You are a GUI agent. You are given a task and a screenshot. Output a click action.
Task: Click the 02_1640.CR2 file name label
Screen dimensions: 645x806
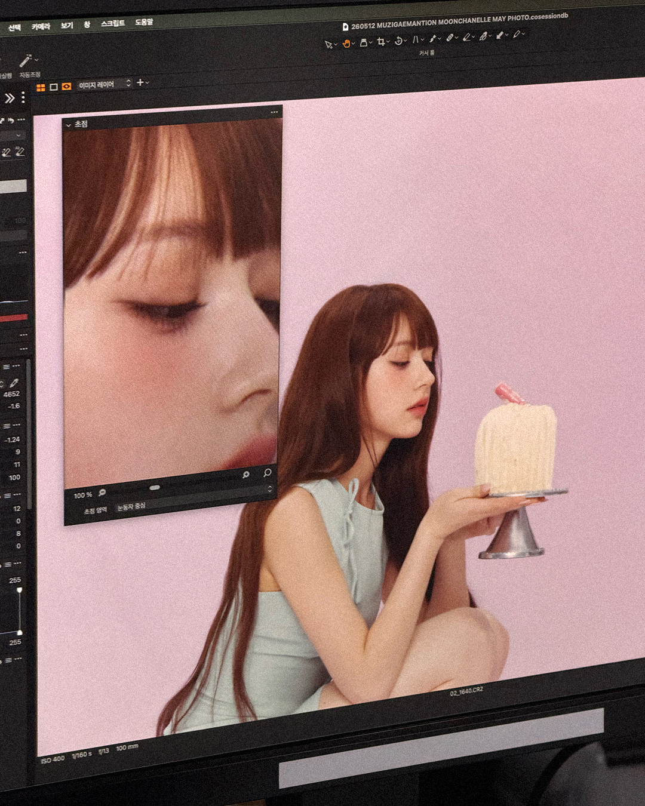(x=466, y=691)
